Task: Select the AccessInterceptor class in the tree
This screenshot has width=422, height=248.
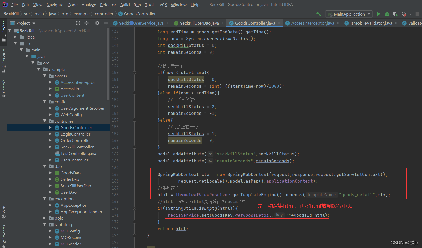Action: pyautogui.click(x=78, y=82)
